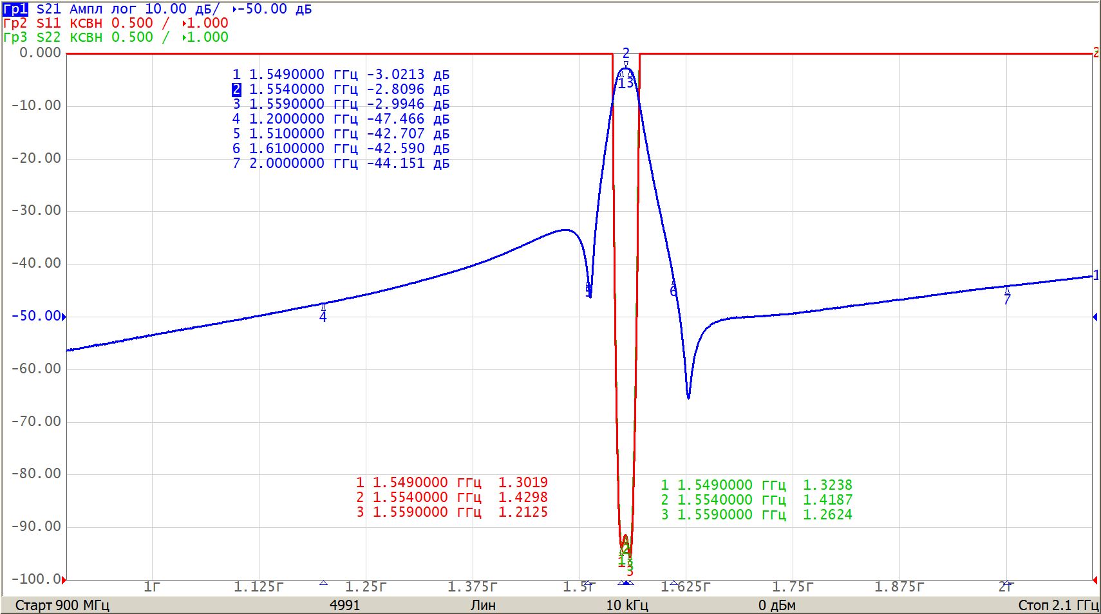Click marker 4 indicator on the frequency axis
The image size is (1101, 614).
coord(323,583)
